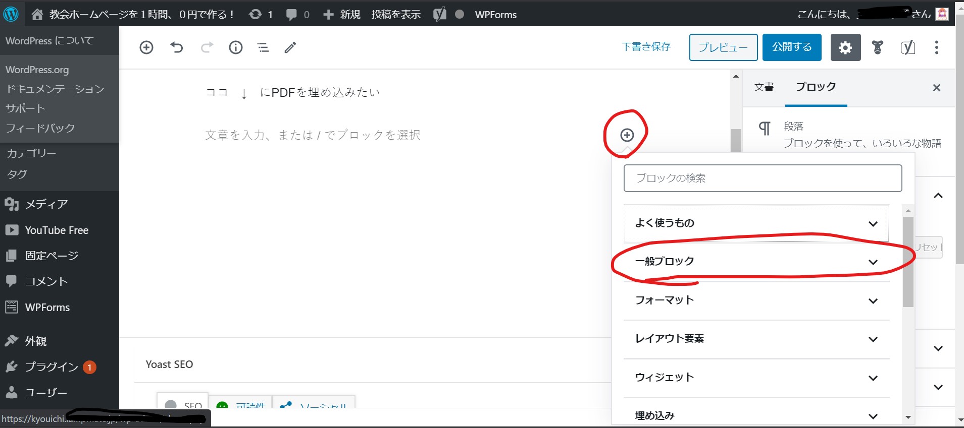This screenshot has width=964, height=428.
Task: Expand the よく使うもの section
Action: pos(756,223)
